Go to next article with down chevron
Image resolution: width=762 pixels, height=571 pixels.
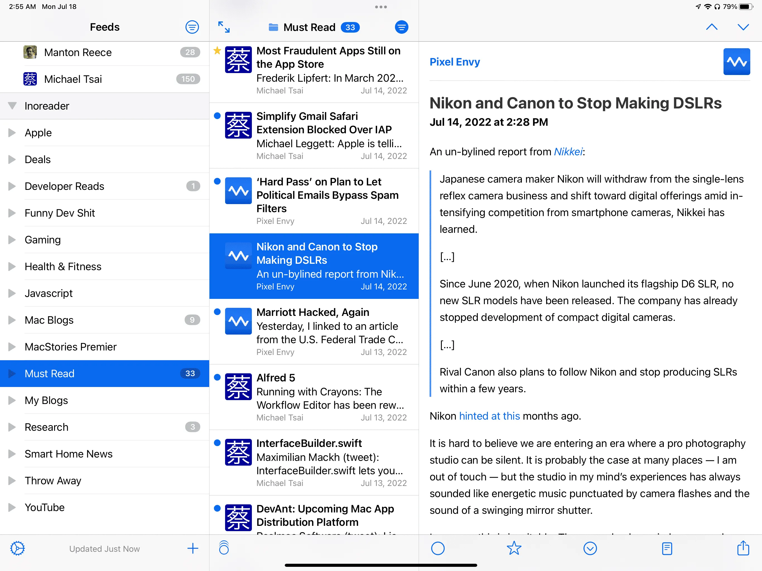[743, 27]
